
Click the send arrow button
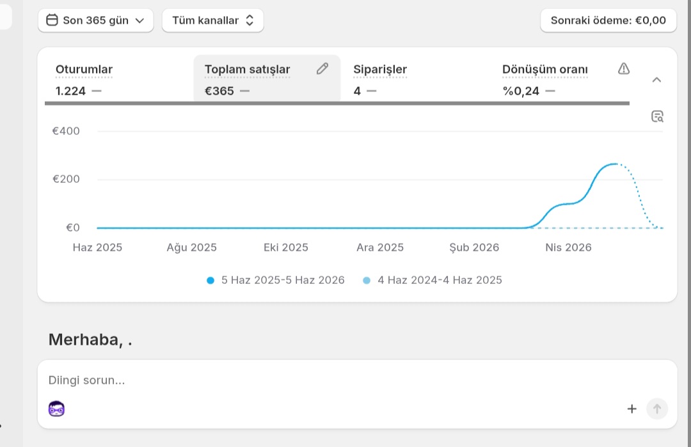pyautogui.click(x=657, y=409)
